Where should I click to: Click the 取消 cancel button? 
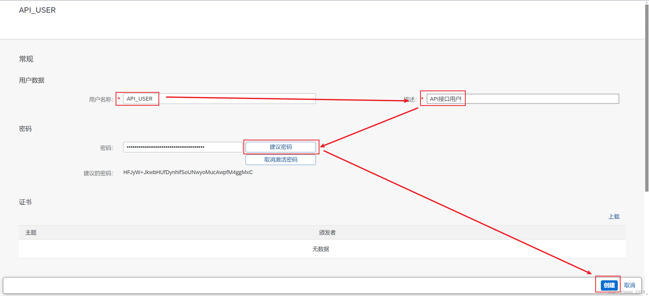coord(629,285)
